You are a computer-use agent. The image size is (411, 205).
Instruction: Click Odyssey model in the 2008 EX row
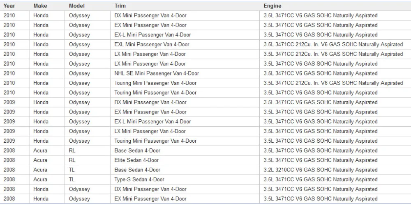tap(79, 199)
